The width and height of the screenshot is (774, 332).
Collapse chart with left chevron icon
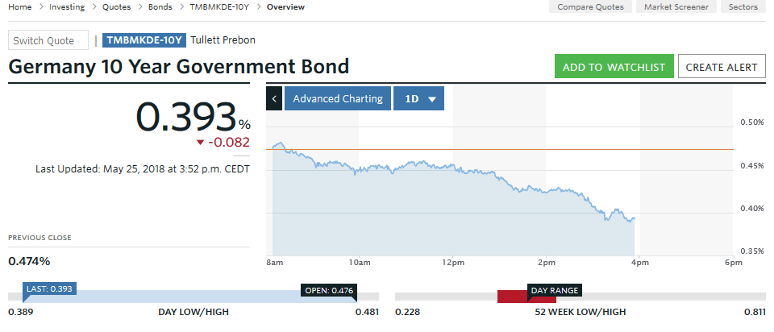(x=274, y=98)
